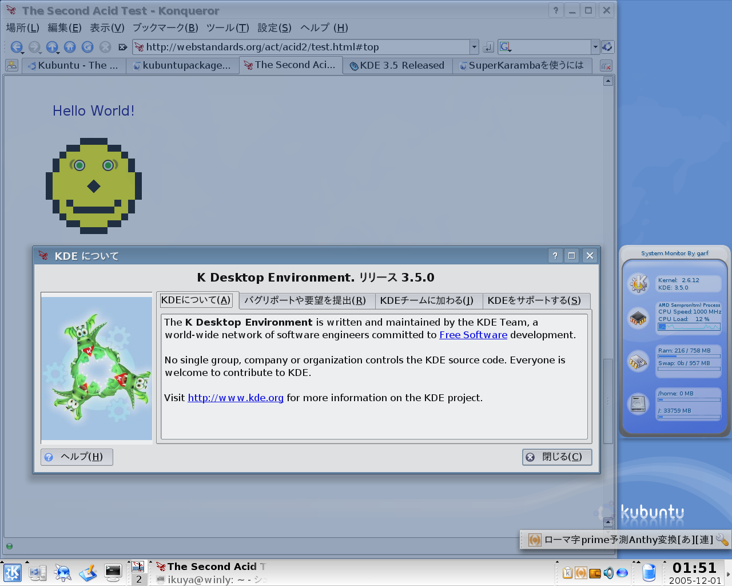
Task: Click the close tab icon at right of tab bar
Action: coord(606,66)
